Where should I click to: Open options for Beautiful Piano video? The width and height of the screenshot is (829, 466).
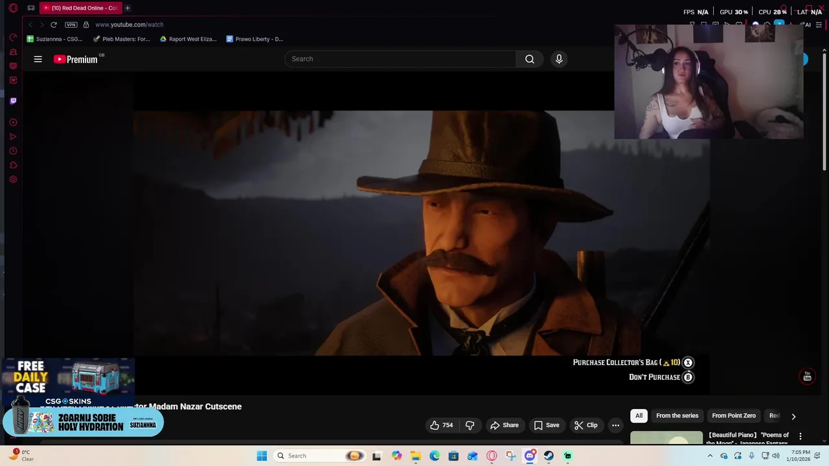pyautogui.click(x=801, y=436)
